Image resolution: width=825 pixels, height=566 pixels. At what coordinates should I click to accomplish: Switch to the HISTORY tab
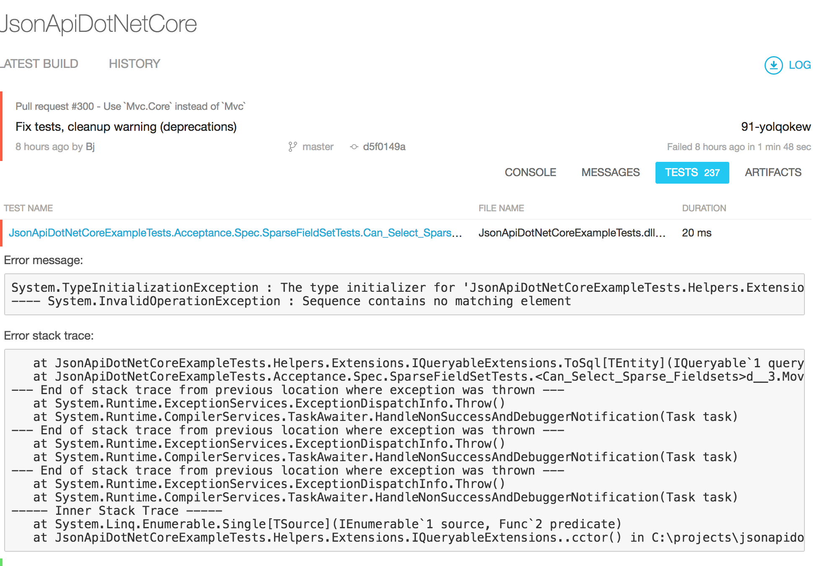point(134,64)
